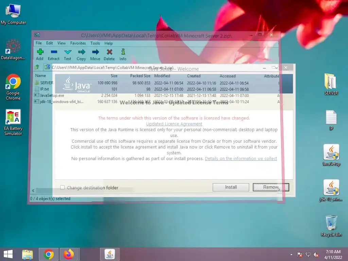Open the Help menu in 7-Zip
Screen dimensions: 348x261
pyautogui.click(x=108, y=43)
